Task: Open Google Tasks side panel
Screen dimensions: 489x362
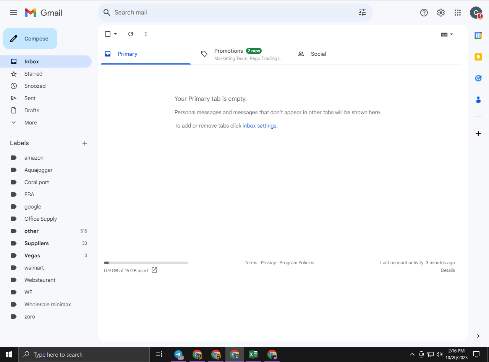Action: (478, 78)
